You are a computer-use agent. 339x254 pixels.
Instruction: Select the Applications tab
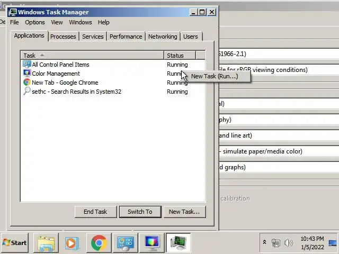[x=29, y=35]
